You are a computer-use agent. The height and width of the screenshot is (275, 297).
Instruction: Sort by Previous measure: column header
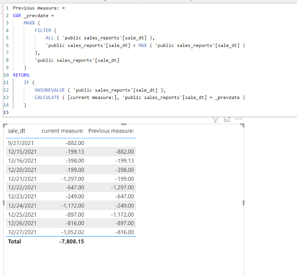(x=111, y=131)
